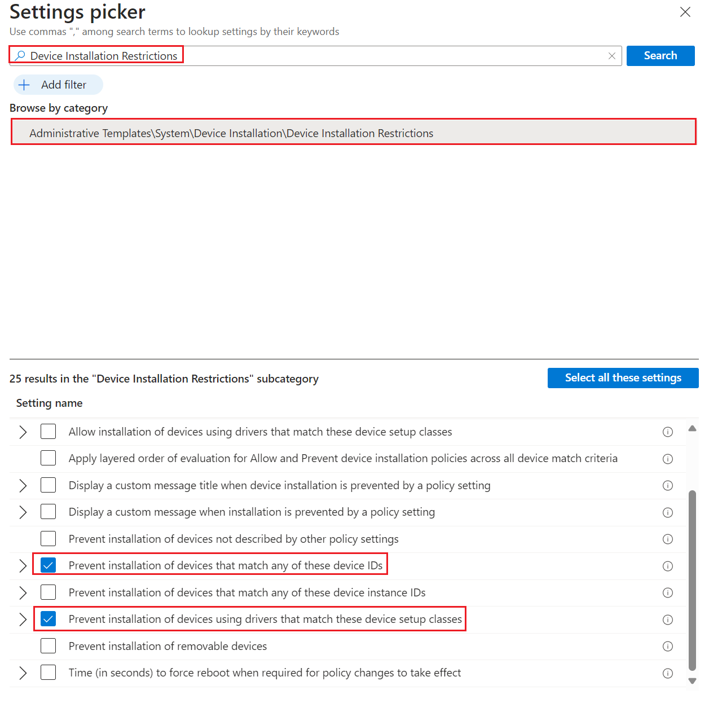The height and width of the screenshot is (703, 709).
Task: Click the plus icon on Add filter
Action: (24, 85)
